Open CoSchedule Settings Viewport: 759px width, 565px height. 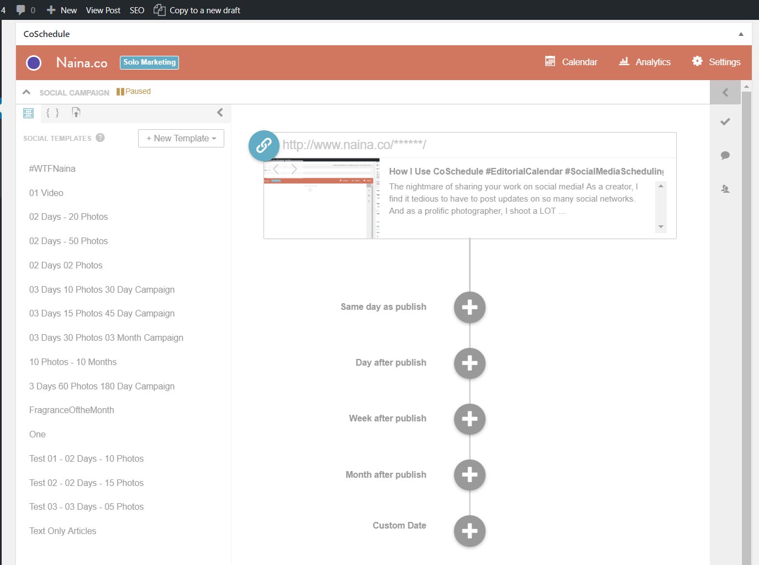(716, 62)
